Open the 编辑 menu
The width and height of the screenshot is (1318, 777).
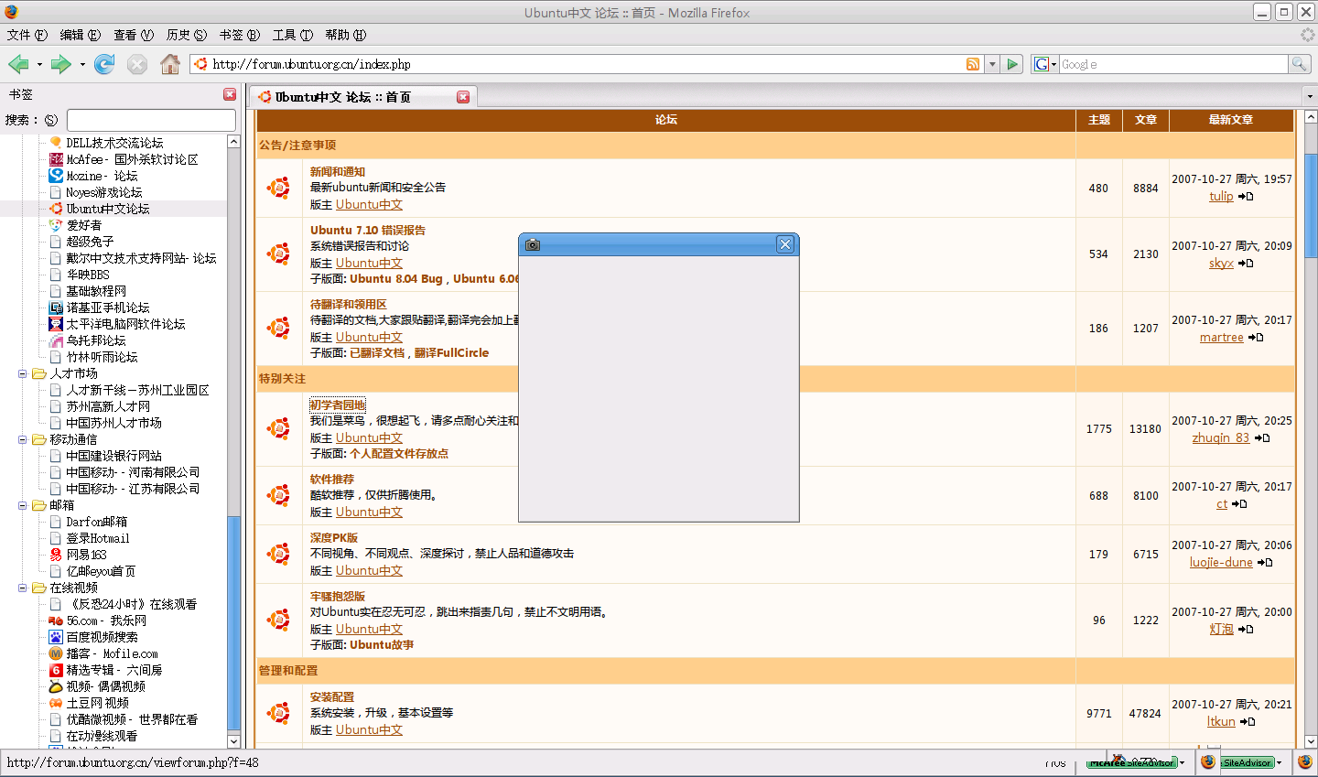(80, 35)
